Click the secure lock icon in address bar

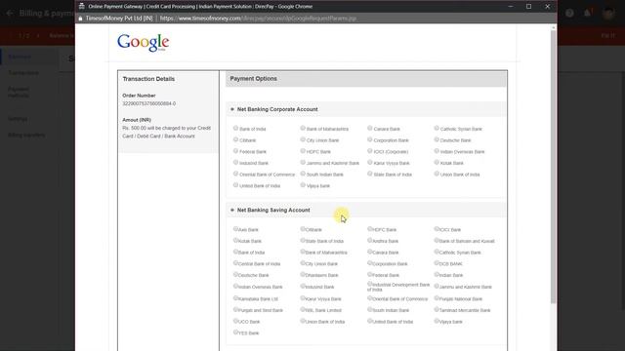click(80, 19)
